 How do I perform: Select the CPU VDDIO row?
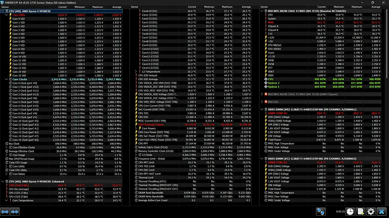pos(320,49)
